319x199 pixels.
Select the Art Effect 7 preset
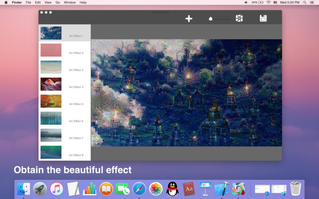click(51, 135)
